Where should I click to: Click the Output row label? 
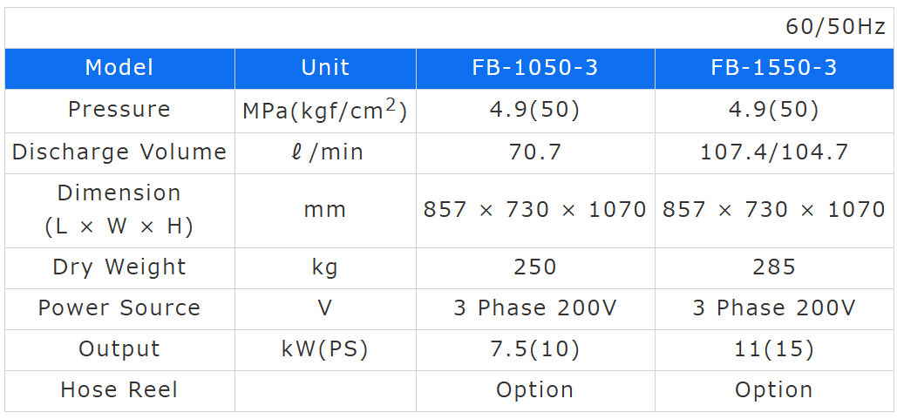click(x=119, y=349)
